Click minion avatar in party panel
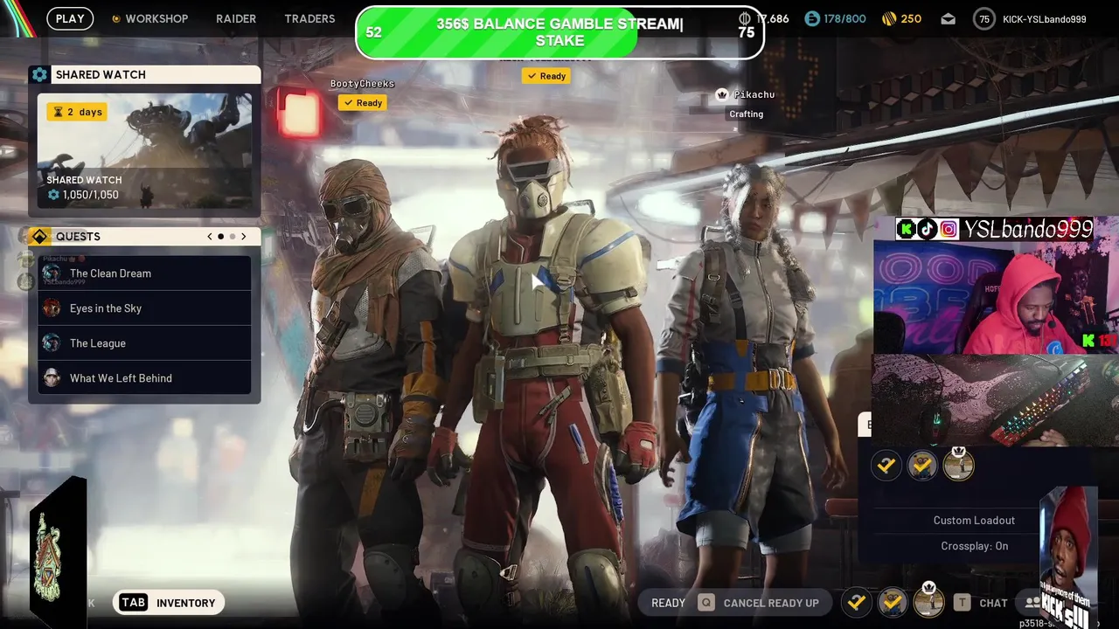The image size is (1119, 629). (921, 466)
